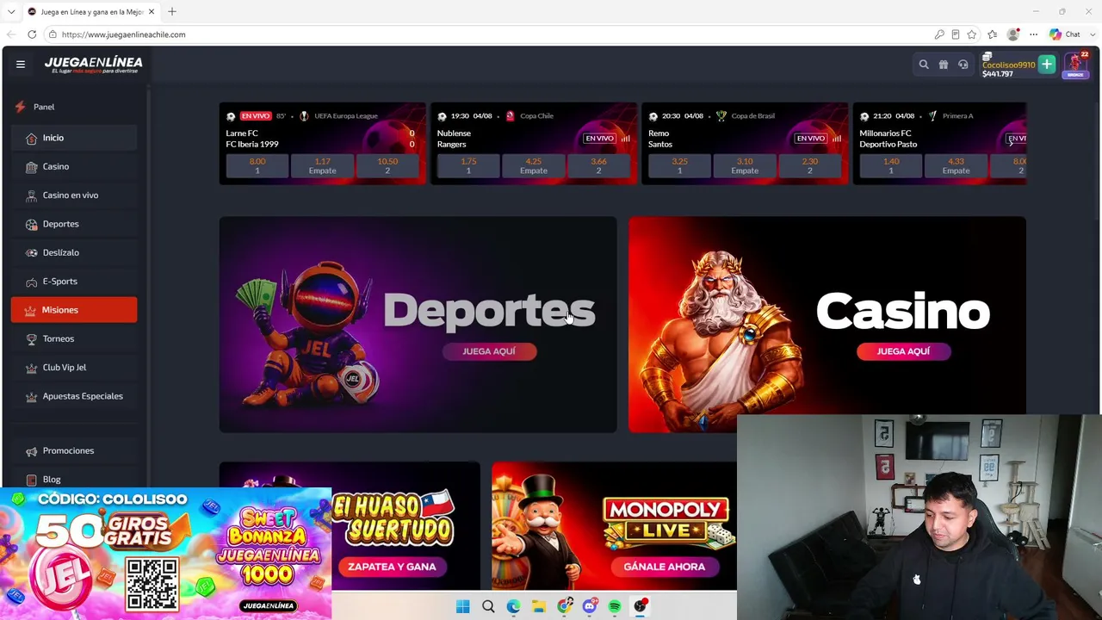Open the headset support icon in the header
This screenshot has height=620, width=1102.
click(x=963, y=65)
